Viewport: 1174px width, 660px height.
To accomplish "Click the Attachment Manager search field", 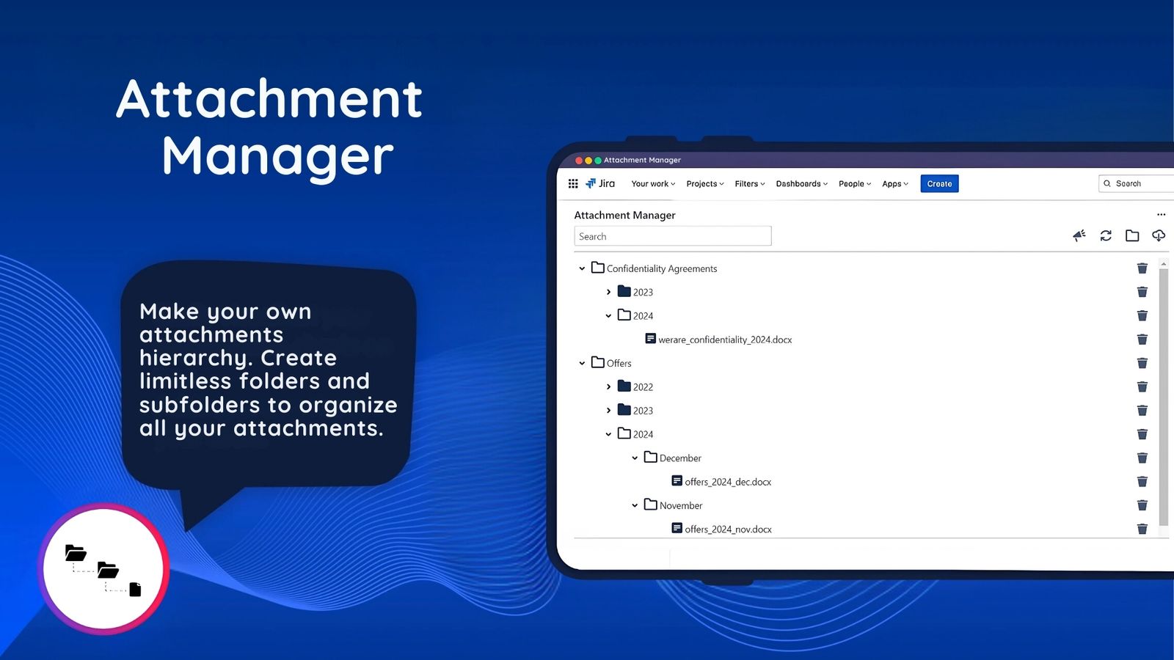I will tap(673, 236).
